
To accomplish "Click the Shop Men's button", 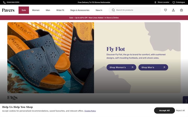I will point(153,67).
